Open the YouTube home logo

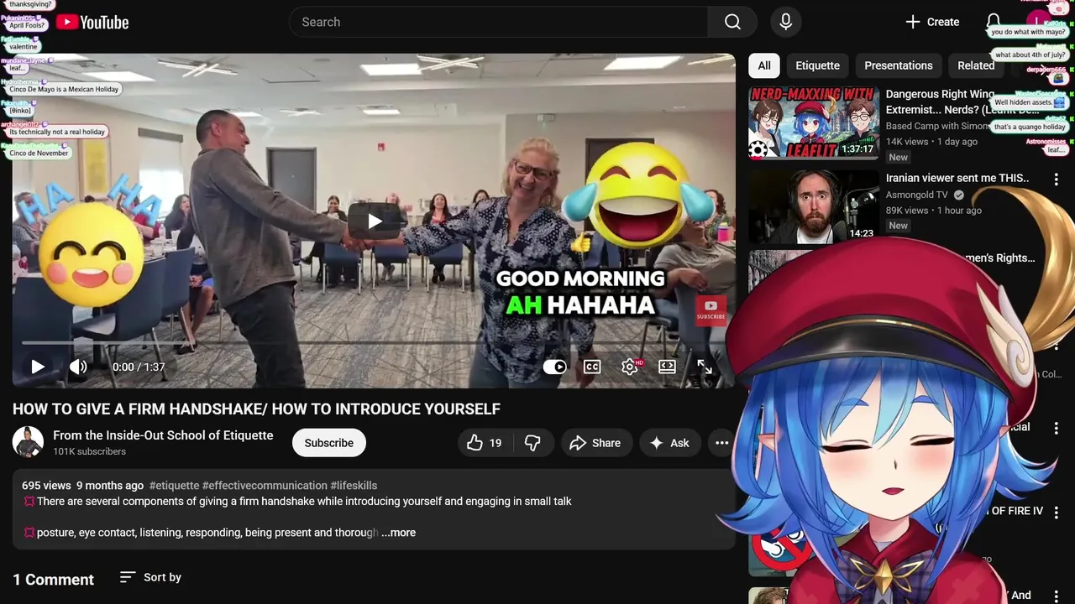[92, 23]
